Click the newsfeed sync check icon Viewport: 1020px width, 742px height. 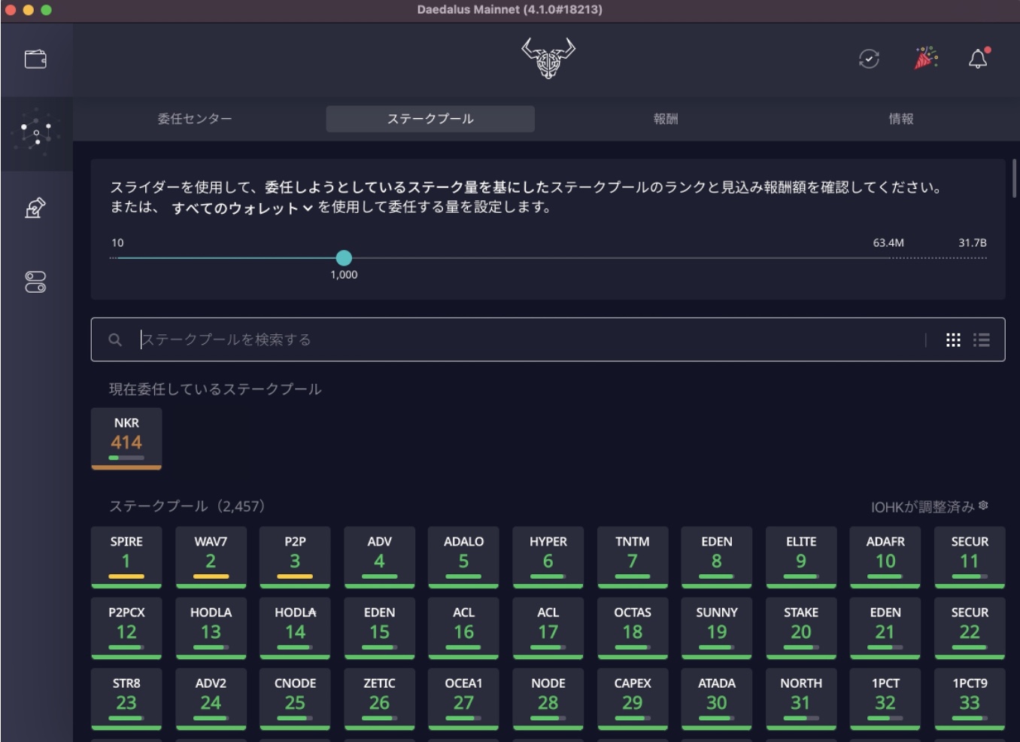pos(868,57)
